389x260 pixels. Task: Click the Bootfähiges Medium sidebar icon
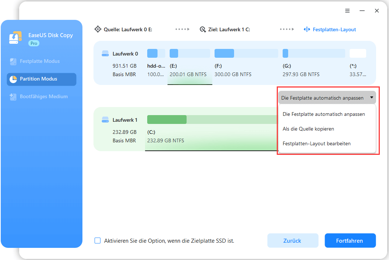tap(13, 97)
